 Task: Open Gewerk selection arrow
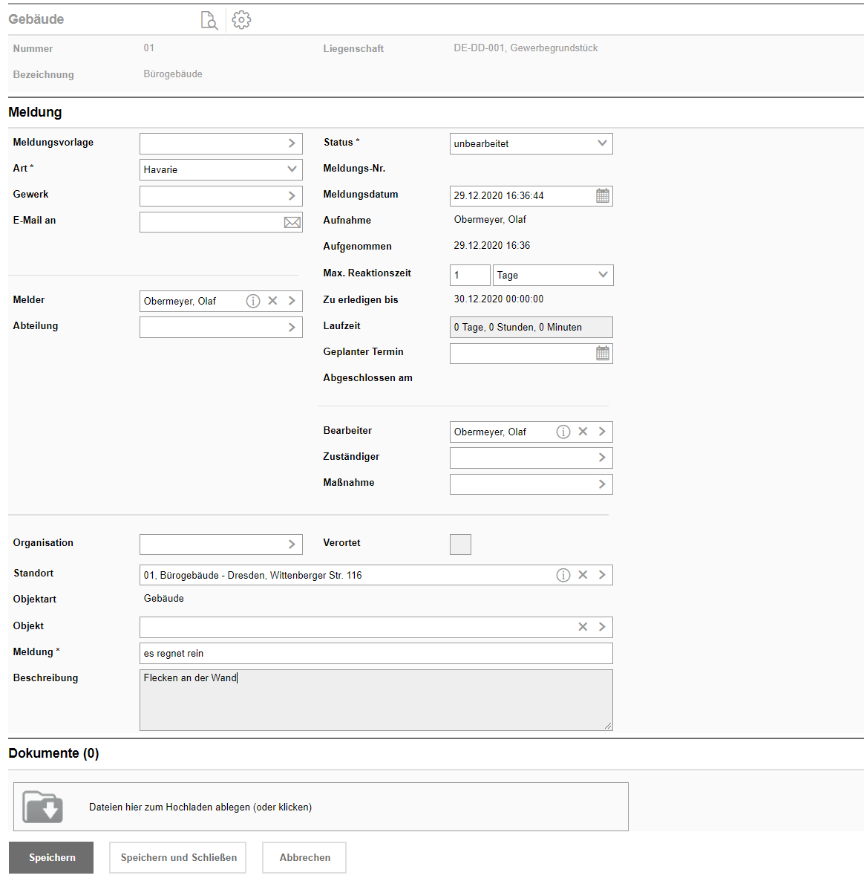[292, 195]
